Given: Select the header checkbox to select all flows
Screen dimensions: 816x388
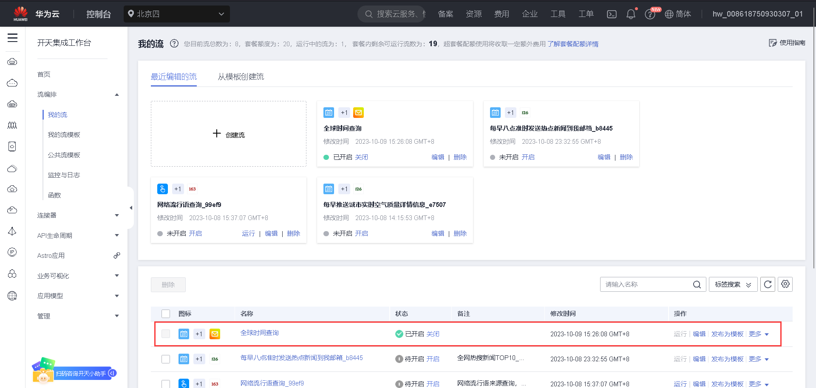Looking at the screenshot, I should [165, 313].
